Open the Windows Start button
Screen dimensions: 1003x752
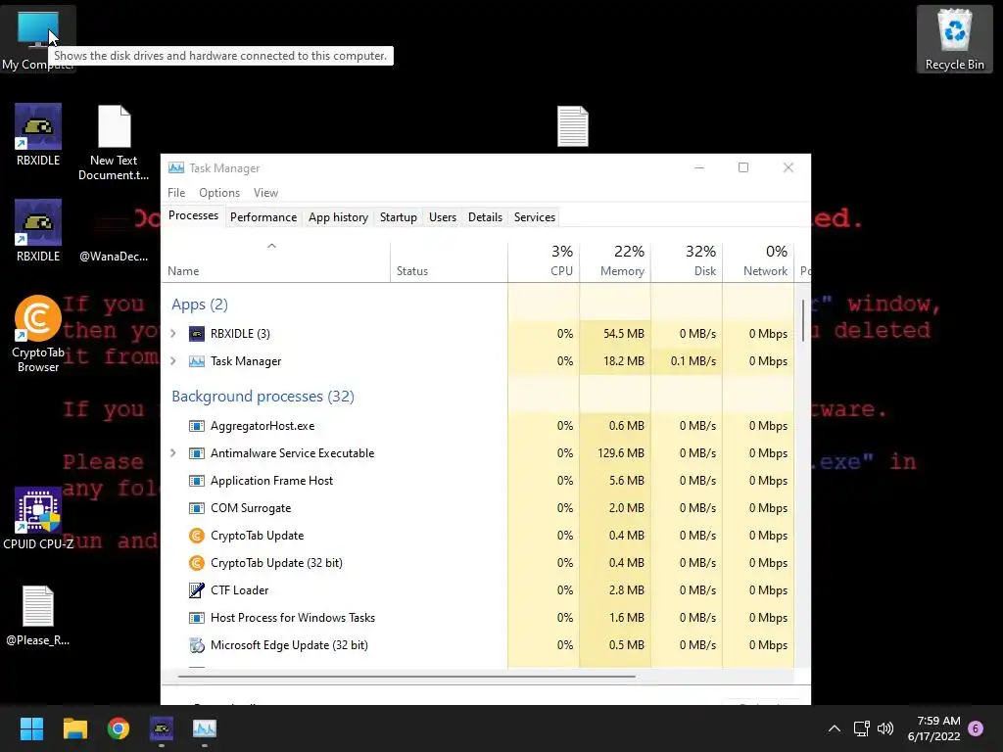click(x=31, y=728)
